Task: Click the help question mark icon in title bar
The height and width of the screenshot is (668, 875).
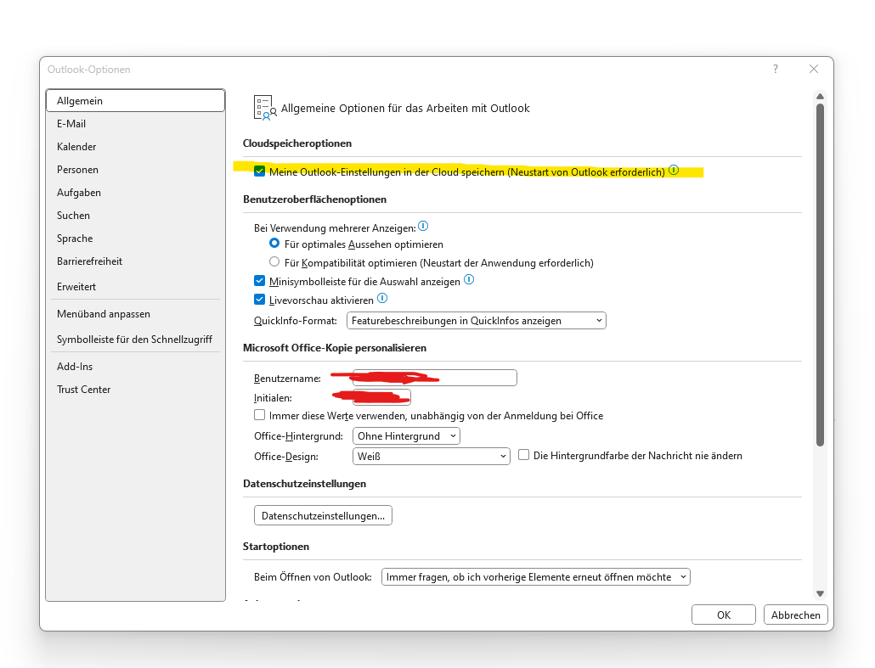Action: [x=775, y=69]
